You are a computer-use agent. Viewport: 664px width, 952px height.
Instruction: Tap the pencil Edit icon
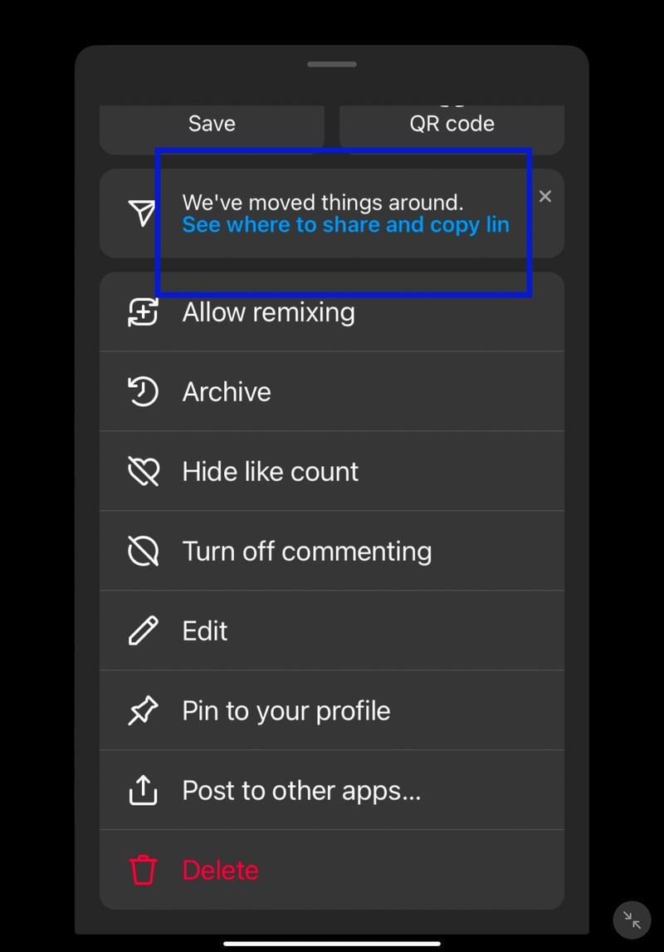(143, 631)
